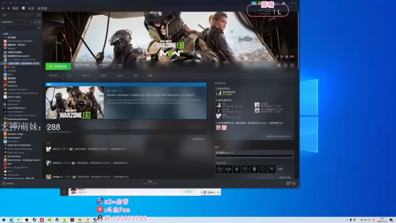Viewport: 396px width, 223px height.
Task: Favorite the game with star icon
Action: click(292, 65)
